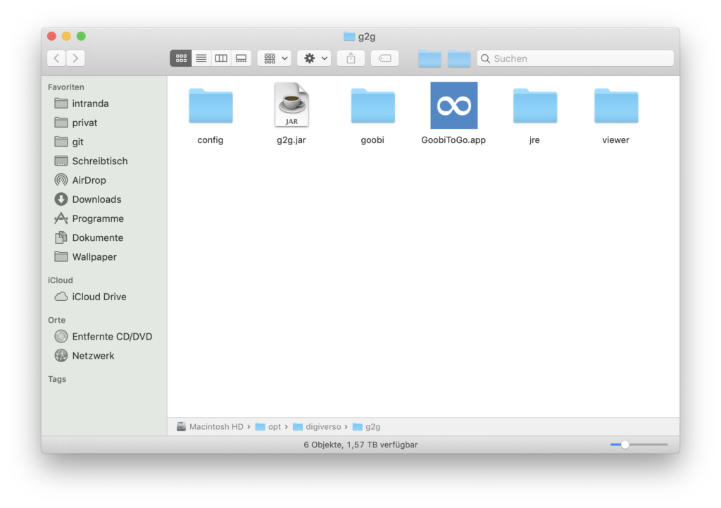Select the jre folder
Viewport: 721px width, 508px height.
[x=535, y=106]
